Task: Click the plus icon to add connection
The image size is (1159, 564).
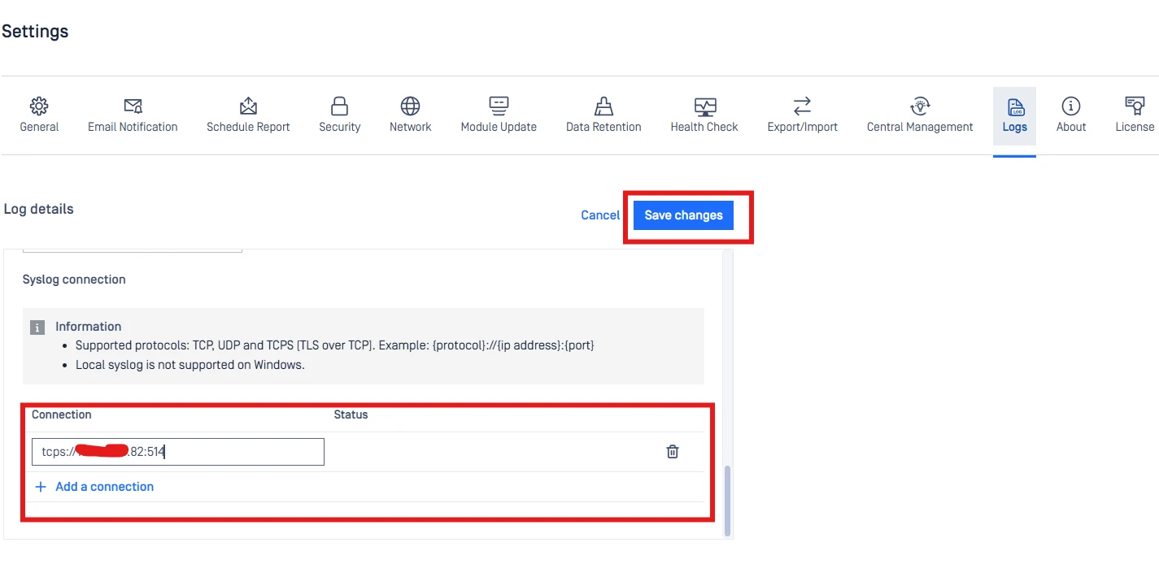Action: (x=41, y=487)
